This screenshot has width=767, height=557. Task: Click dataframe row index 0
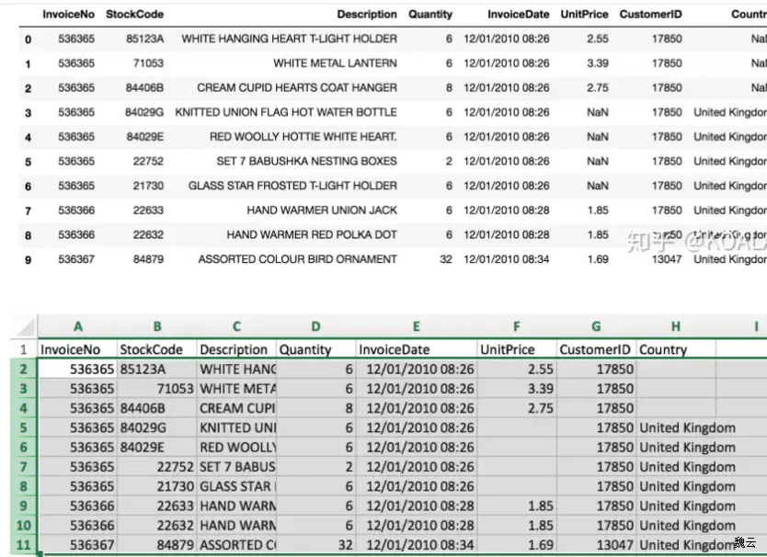28,40
